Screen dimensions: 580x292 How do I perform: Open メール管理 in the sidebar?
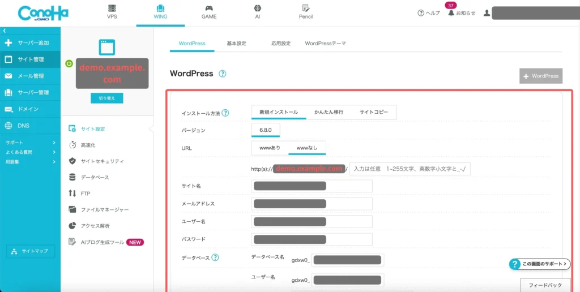(31, 76)
